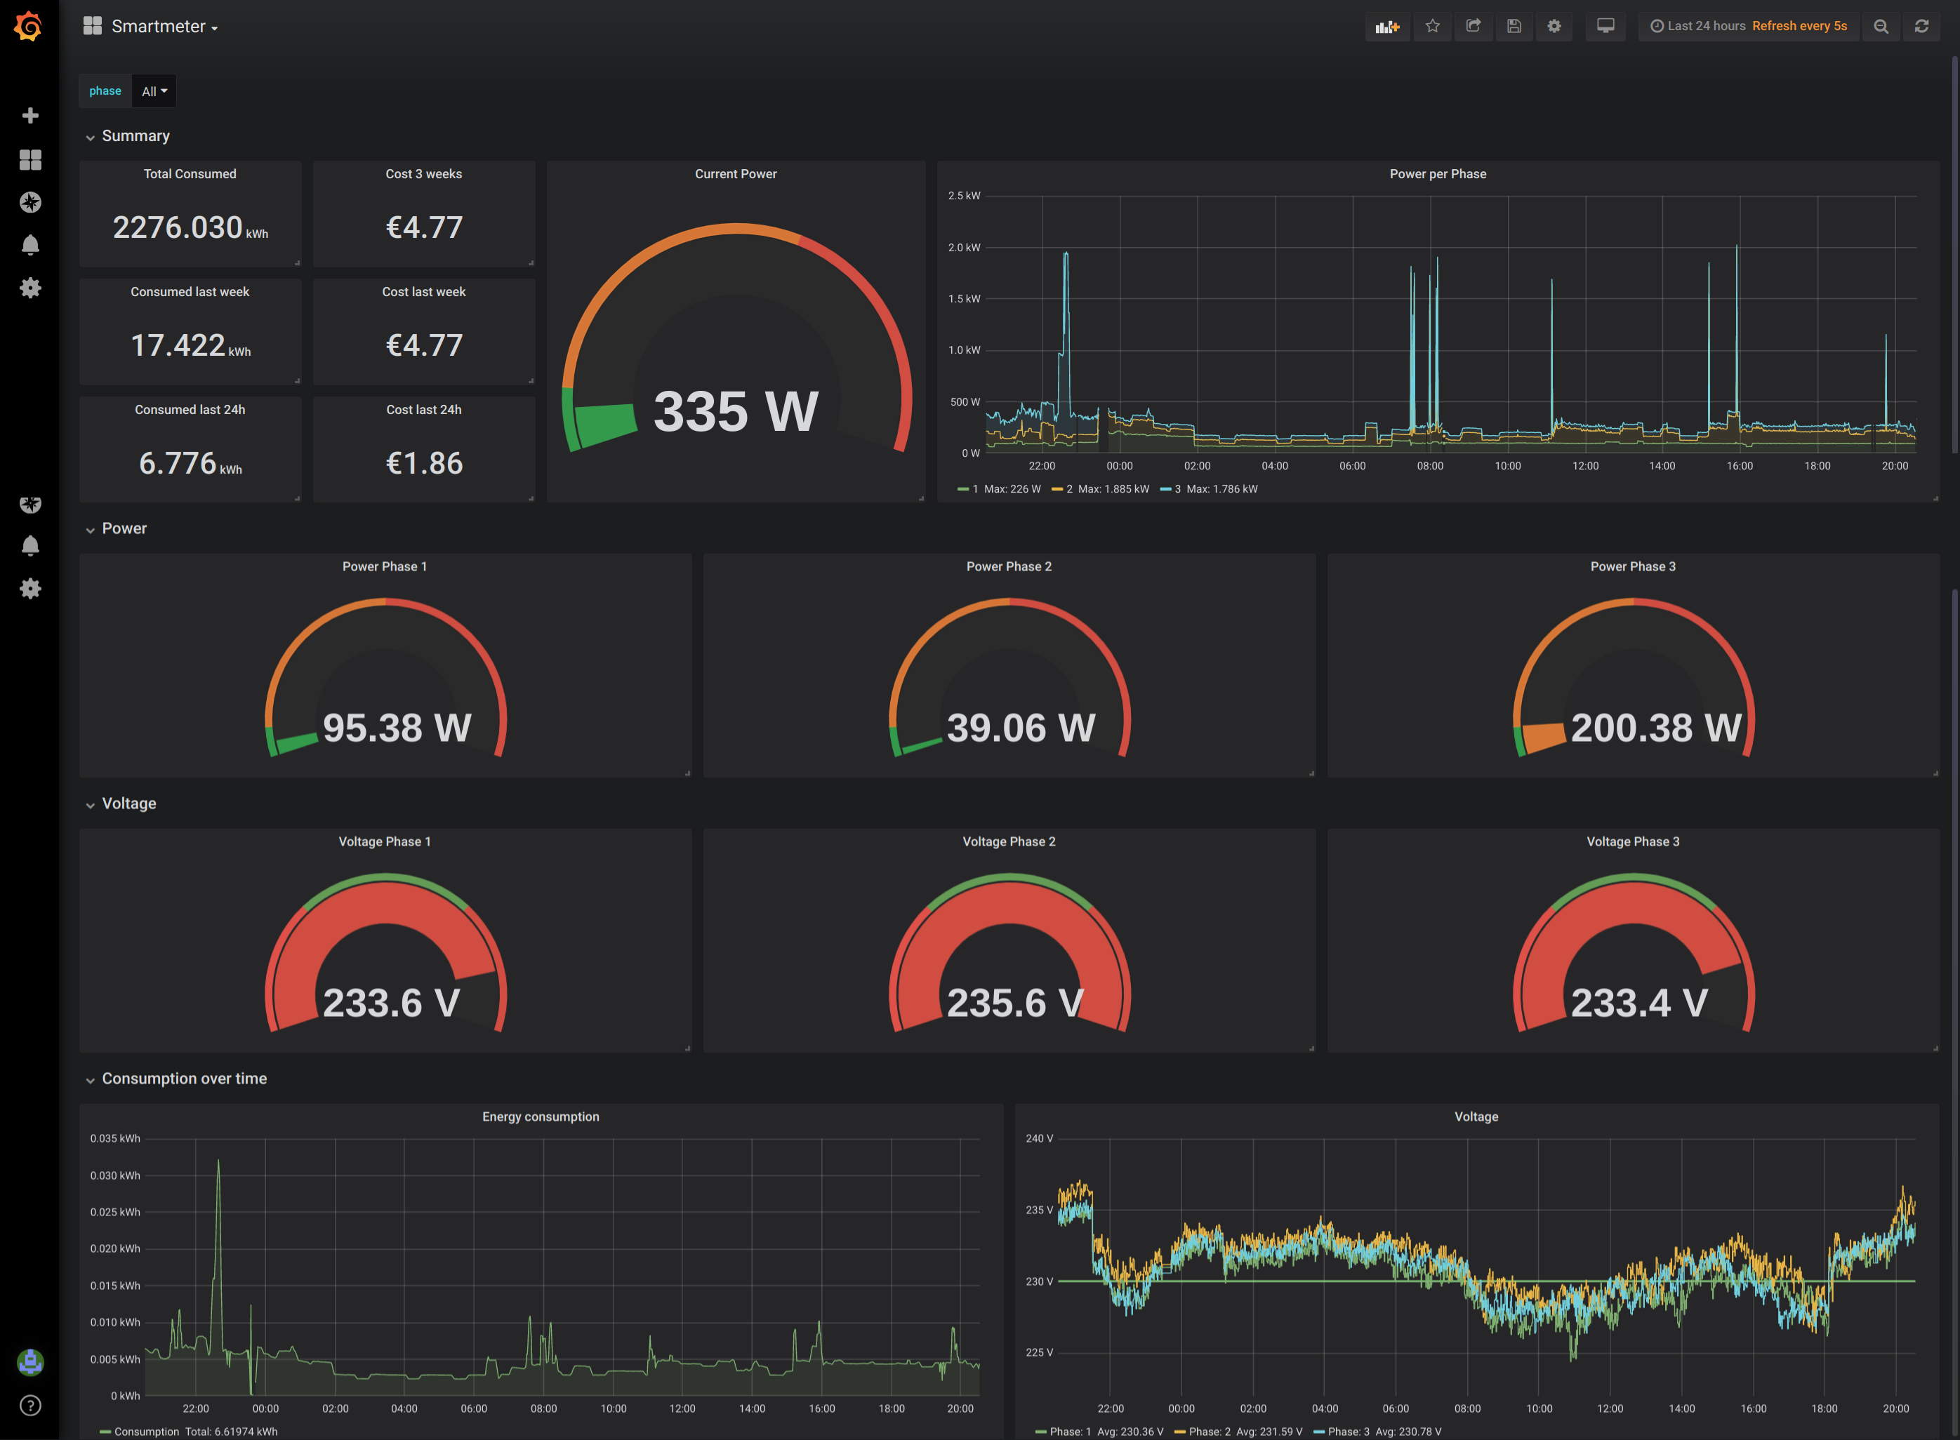Viewport: 1960px width, 1440px height.
Task: Open the Smartmeter dashboard picker
Action: (x=159, y=26)
